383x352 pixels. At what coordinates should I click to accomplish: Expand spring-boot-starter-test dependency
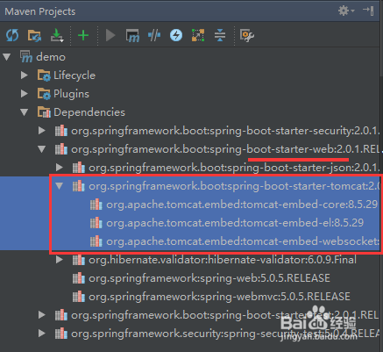click(42, 315)
